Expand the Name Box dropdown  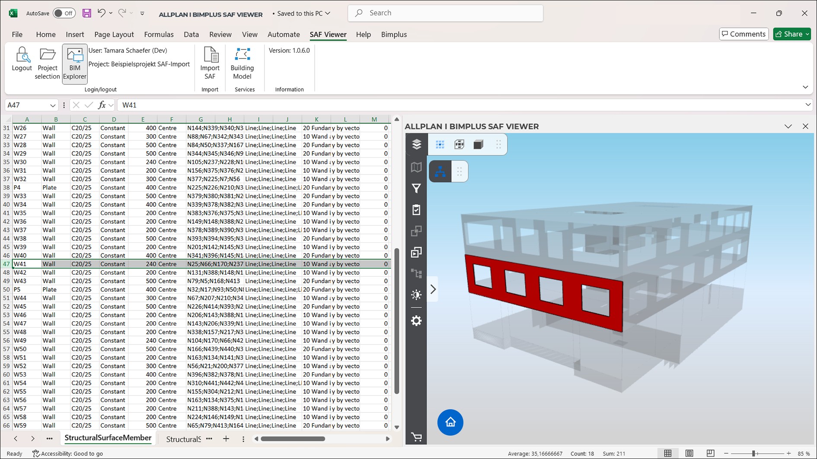coord(52,105)
